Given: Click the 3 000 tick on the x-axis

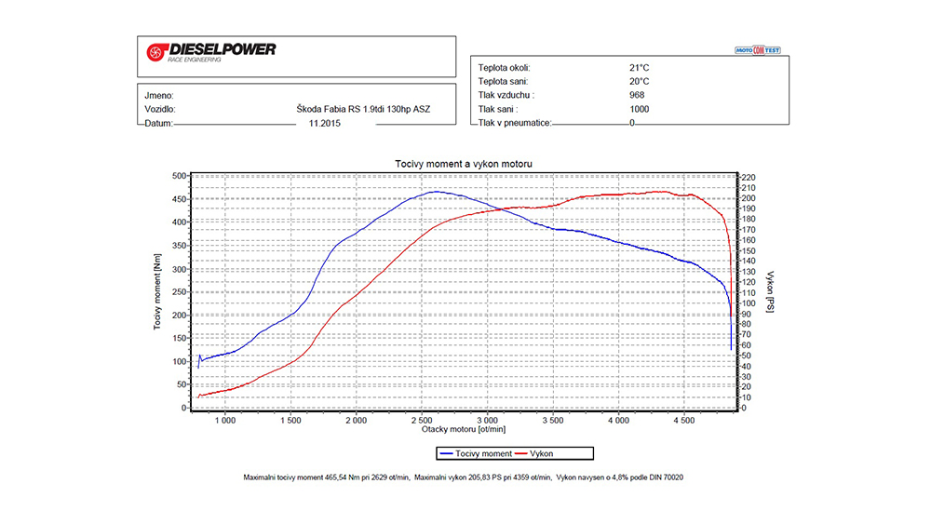Looking at the screenshot, I should (488, 420).
